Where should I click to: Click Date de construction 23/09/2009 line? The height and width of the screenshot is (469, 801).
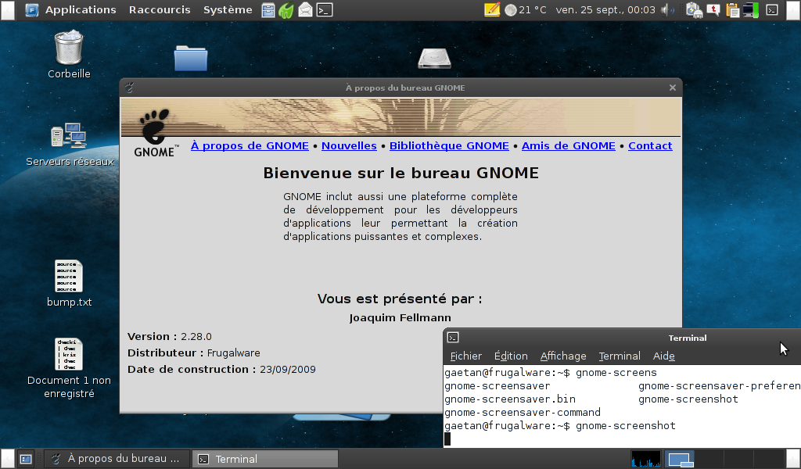coord(221,370)
